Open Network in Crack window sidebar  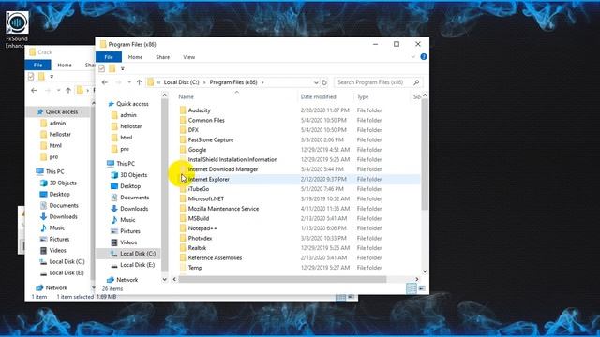pyautogui.click(x=56, y=287)
